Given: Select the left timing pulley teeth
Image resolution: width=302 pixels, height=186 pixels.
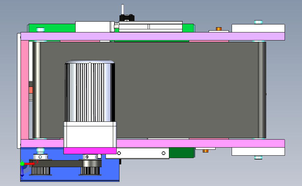Looking at the screenshot, I should (x=40, y=171).
